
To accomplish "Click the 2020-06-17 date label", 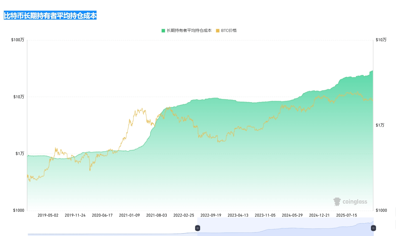I will click(102, 215).
